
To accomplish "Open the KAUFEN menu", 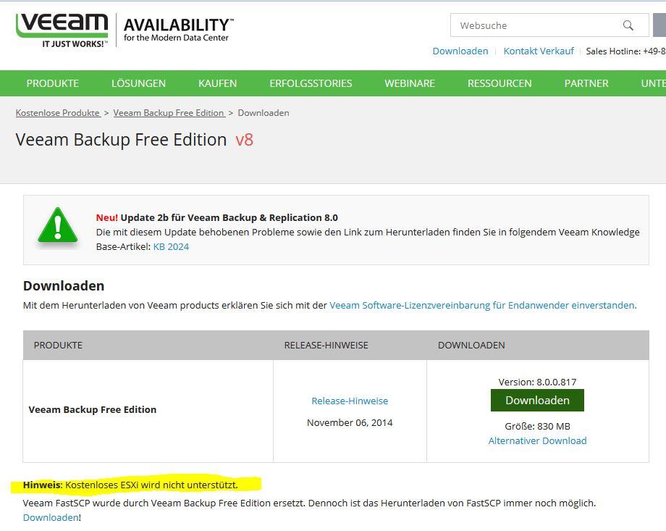I will tap(217, 83).
